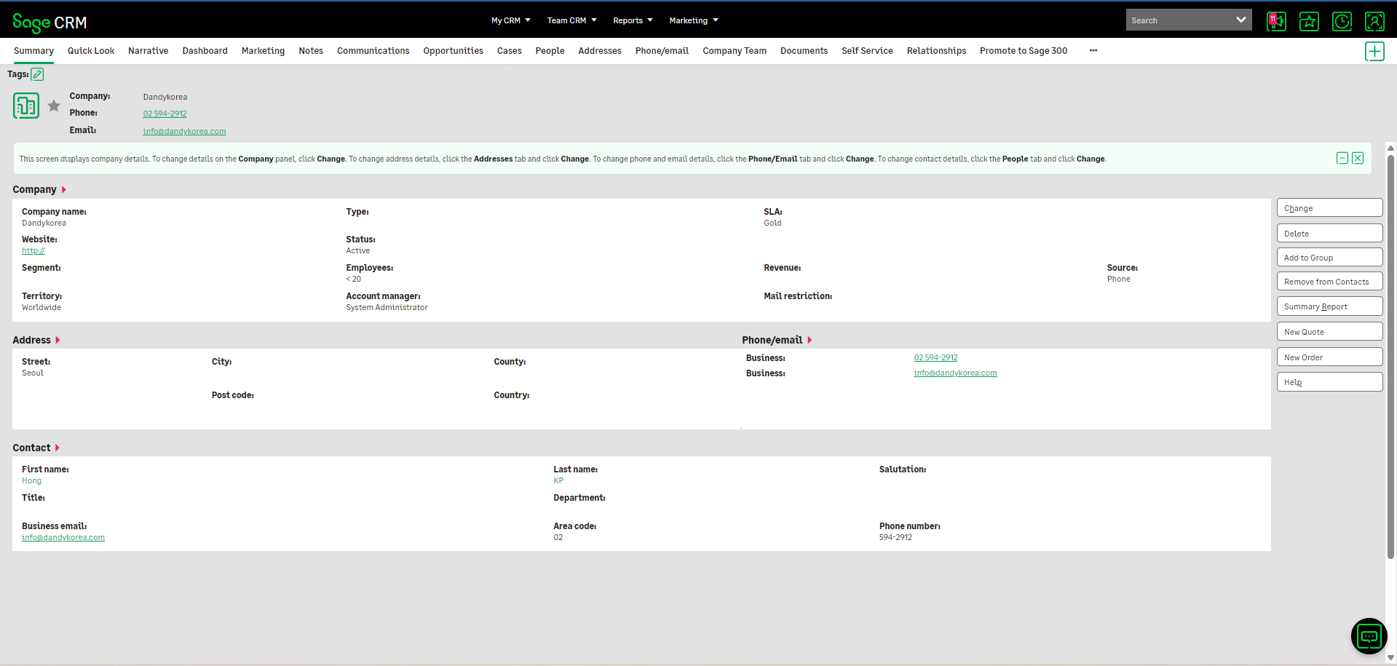
Task: Expand the Address section arrow
Action: click(58, 340)
